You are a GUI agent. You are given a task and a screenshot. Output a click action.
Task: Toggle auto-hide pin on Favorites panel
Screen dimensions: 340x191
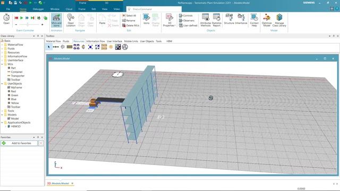(x=38, y=137)
